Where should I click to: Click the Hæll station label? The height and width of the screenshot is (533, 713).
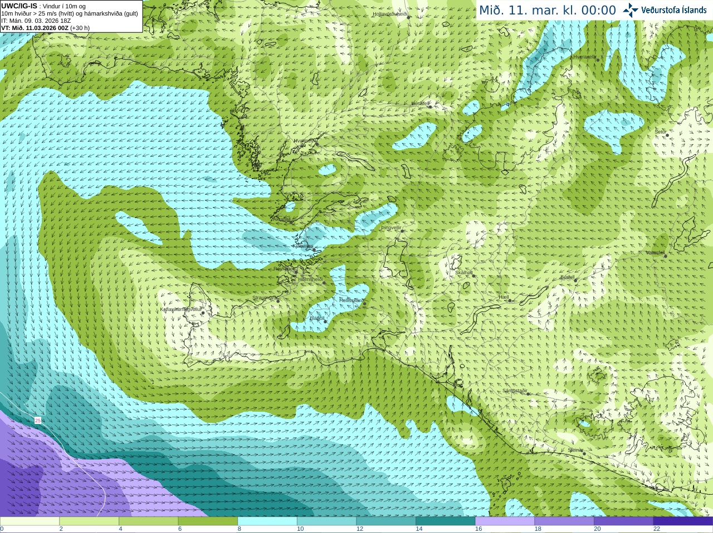pos(504,298)
